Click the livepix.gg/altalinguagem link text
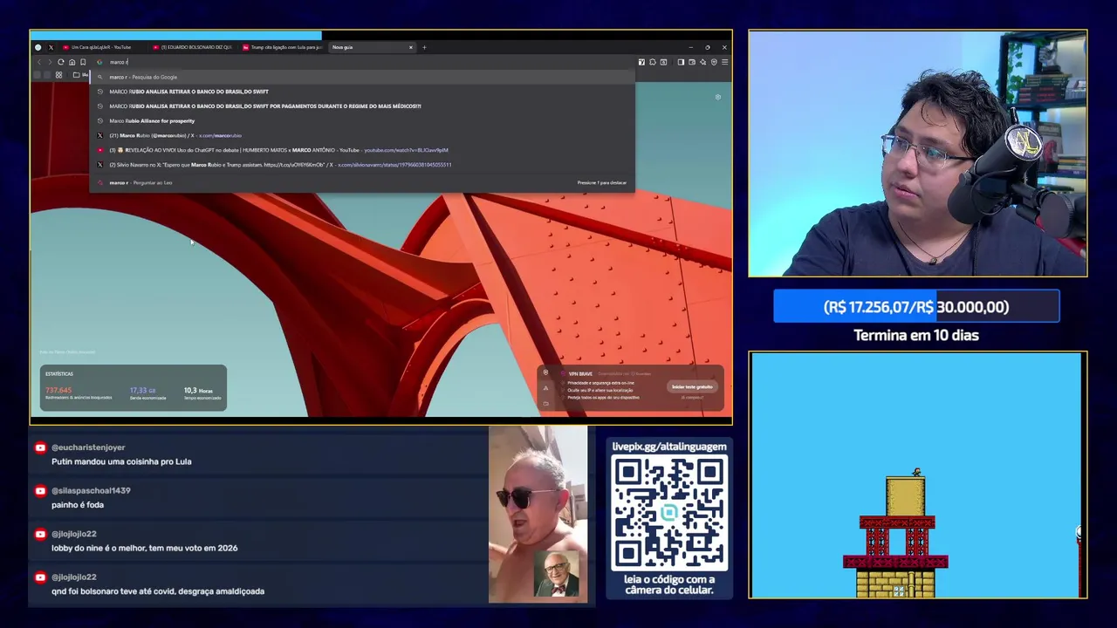The width and height of the screenshot is (1117, 628). coord(669,447)
